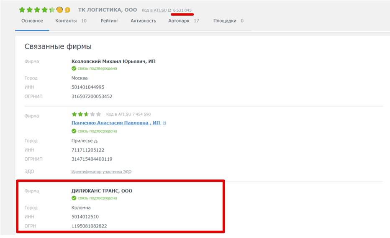
Task: Click city value Коломна
Action: [81, 207]
